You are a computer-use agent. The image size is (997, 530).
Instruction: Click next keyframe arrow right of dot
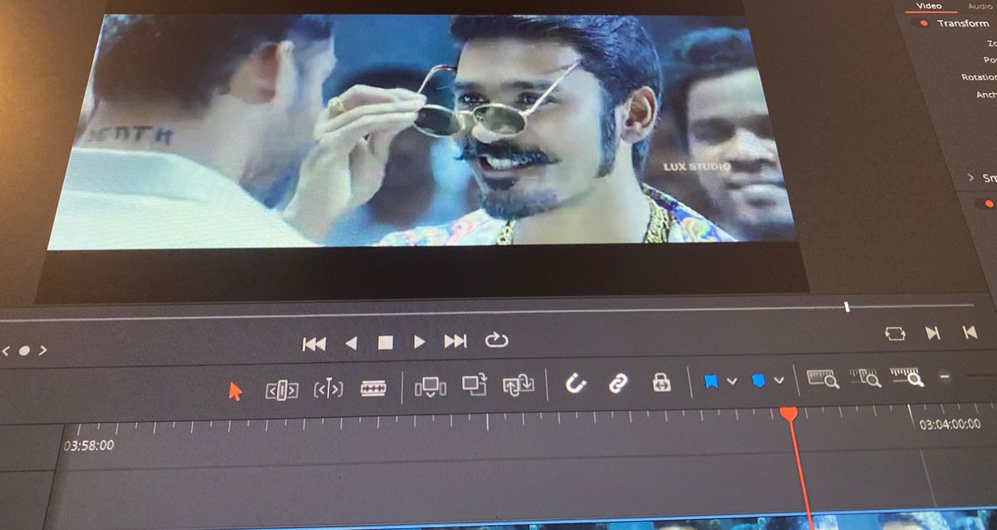click(42, 351)
